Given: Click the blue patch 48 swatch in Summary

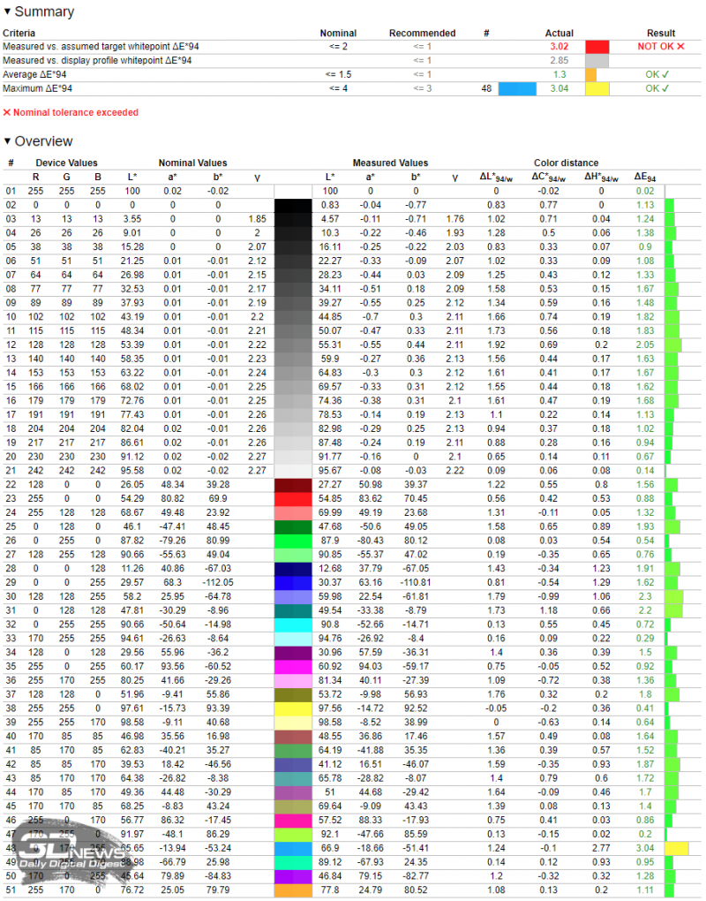Looking at the screenshot, I should pyautogui.click(x=517, y=89).
